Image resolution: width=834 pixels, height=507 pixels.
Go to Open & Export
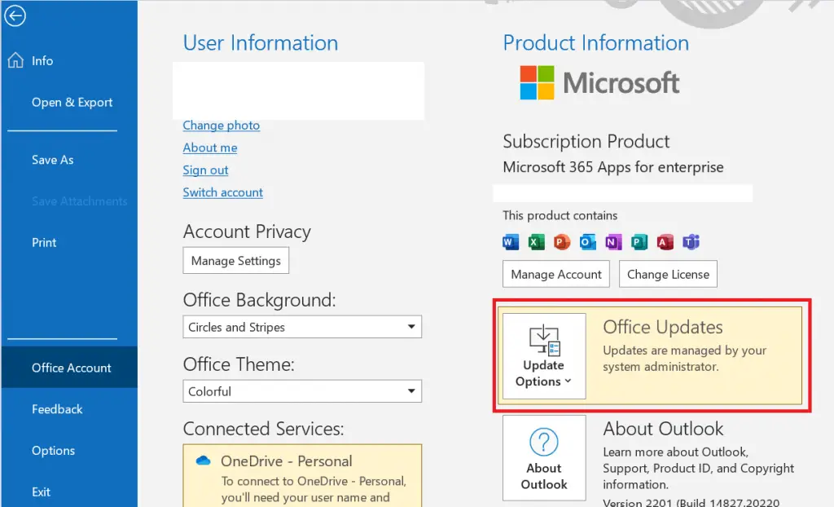click(x=72, y=102)
